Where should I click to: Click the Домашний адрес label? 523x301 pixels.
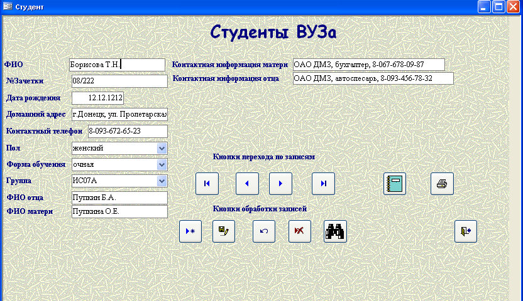point(36,114)
